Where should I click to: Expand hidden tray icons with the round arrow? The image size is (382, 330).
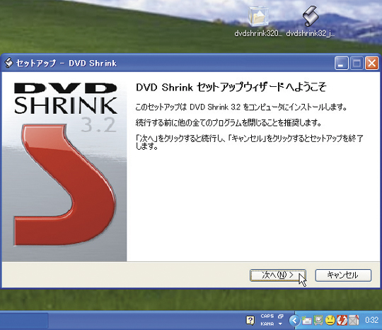coord(294,320)
